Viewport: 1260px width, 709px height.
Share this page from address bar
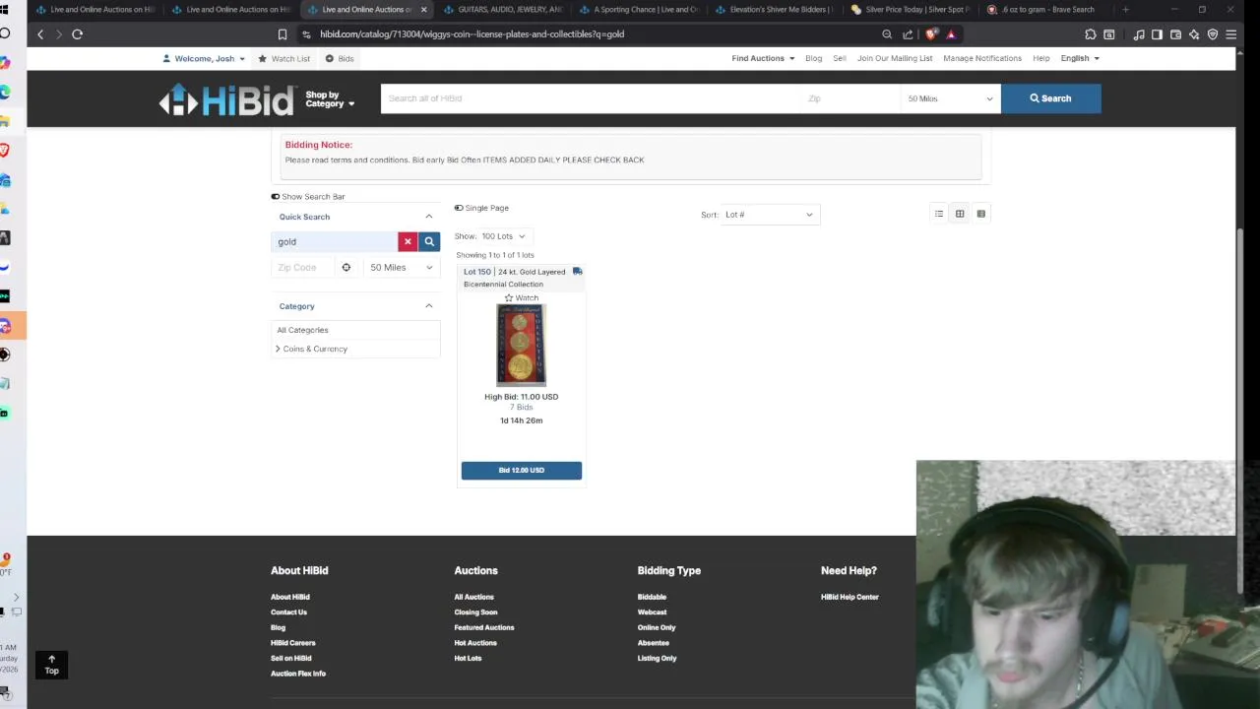coord(908,34)
